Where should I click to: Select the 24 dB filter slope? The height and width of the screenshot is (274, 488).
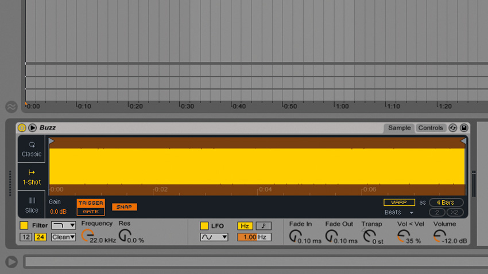point(40,237)
